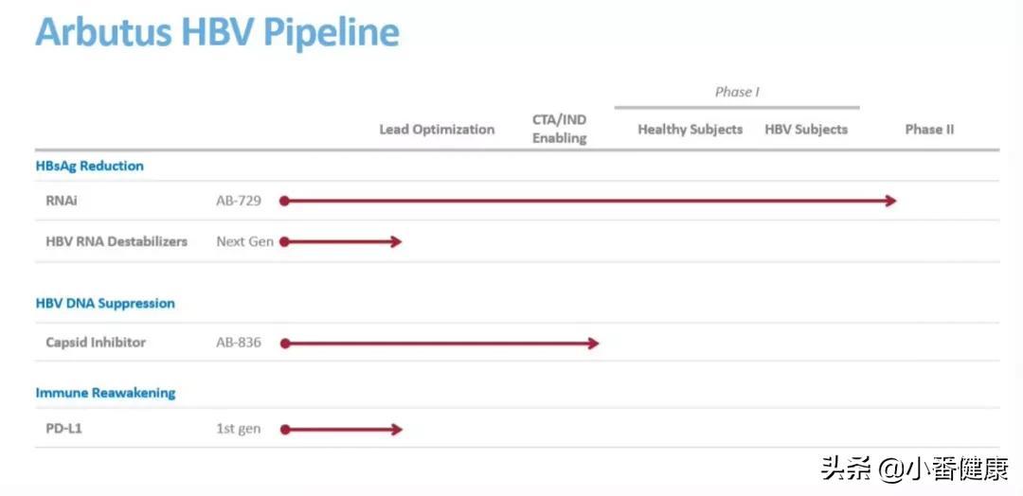Click the CTA/IND Enabling column header

coord(559,129)
